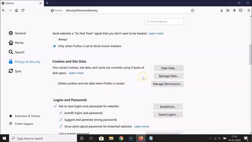The height and width of the screenshot is (142, 252).
Task: Open the Home settings category
Action: [16, 43]
